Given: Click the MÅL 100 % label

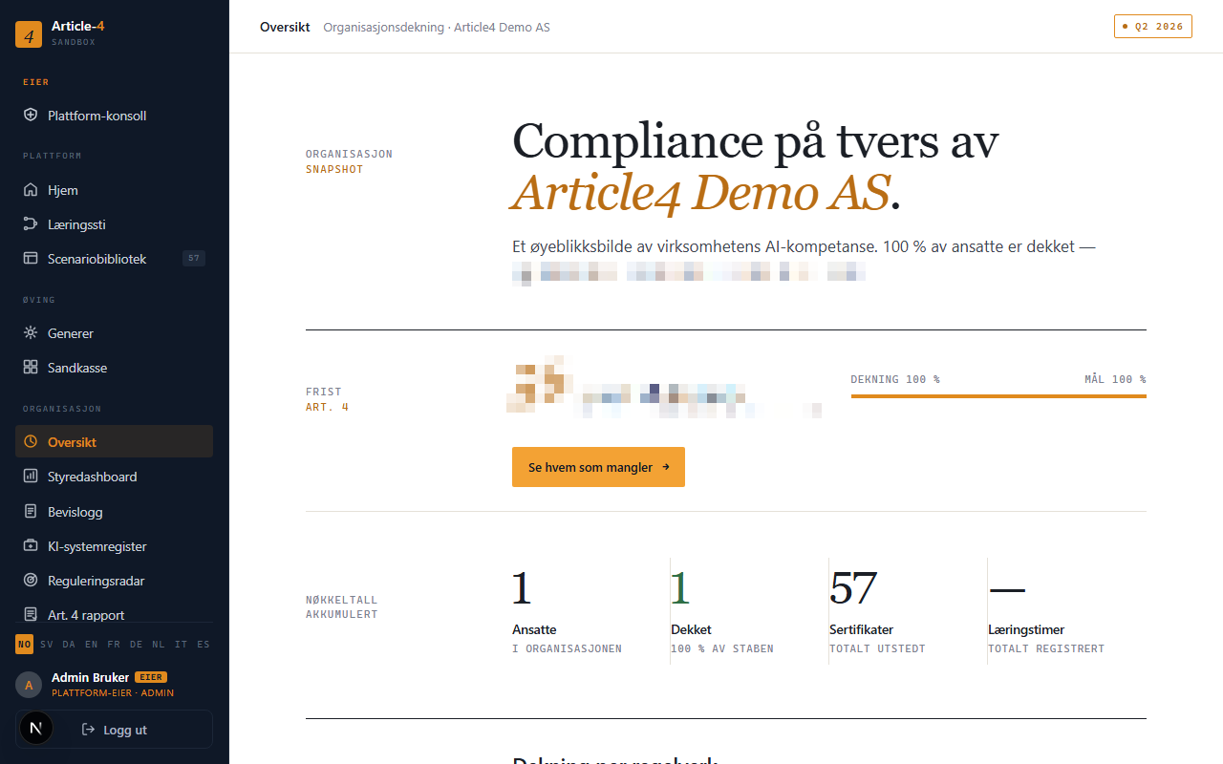Looking at the screenshot, I should 1115,379.
